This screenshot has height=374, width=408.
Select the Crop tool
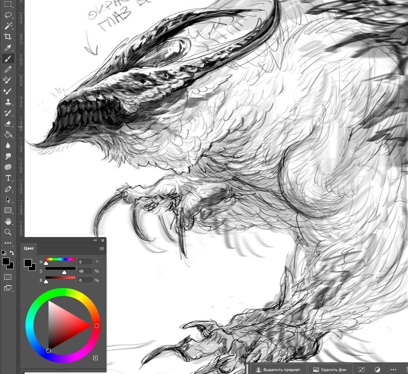click(x=8, y=37)
